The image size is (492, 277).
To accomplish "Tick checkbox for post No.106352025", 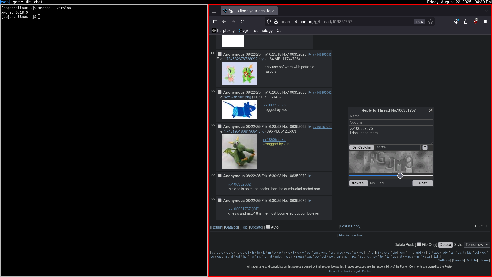I will click(x=220, y=54).
